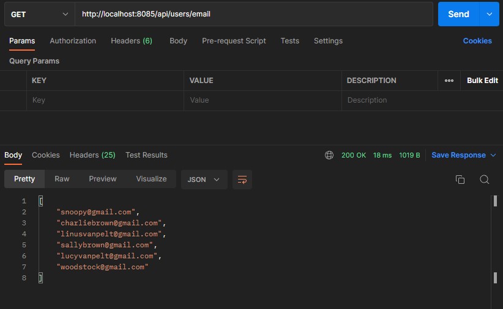This screenshot has height=309, width=503.
Task: Switch to the Pre-request Script tab
Action: point(234,41)
